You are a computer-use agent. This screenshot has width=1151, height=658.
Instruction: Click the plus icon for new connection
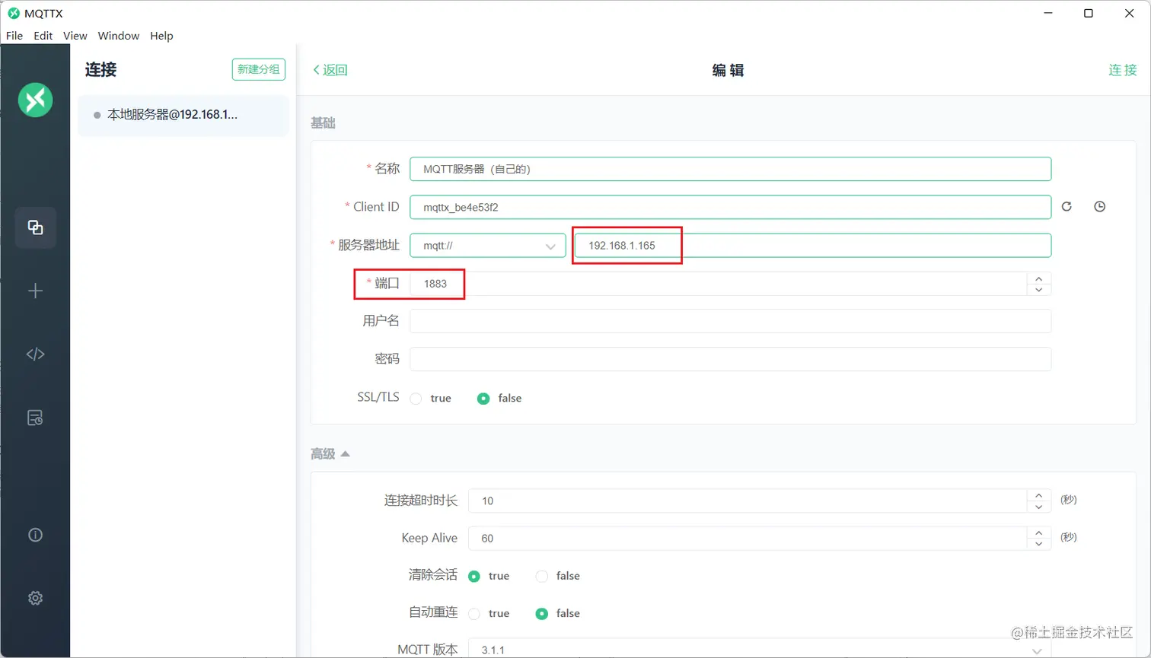pyautogui.click(x=35, y=291)
